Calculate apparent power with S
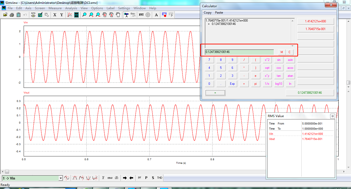Image resolution: width=351 pixels, height=189 pixels. (x=153, y=178)
